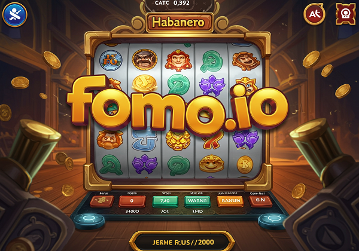Screen dimensions: 359x251
Task: Open the red round AK icon
Action: pyautogui.click(x=314, y=14)
